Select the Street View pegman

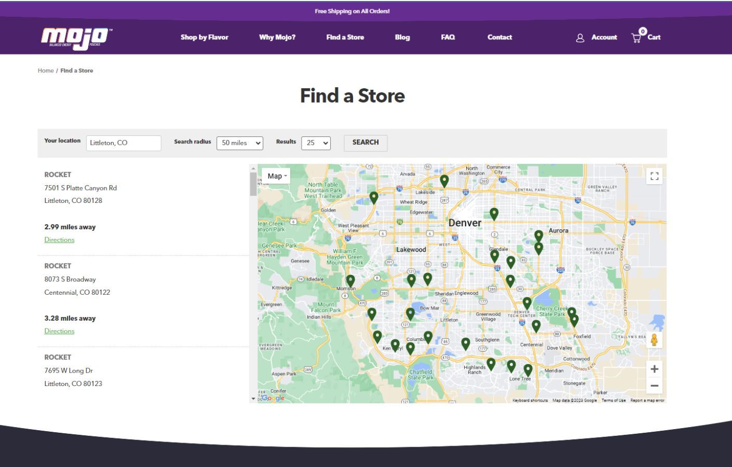(x=654, y=340)
